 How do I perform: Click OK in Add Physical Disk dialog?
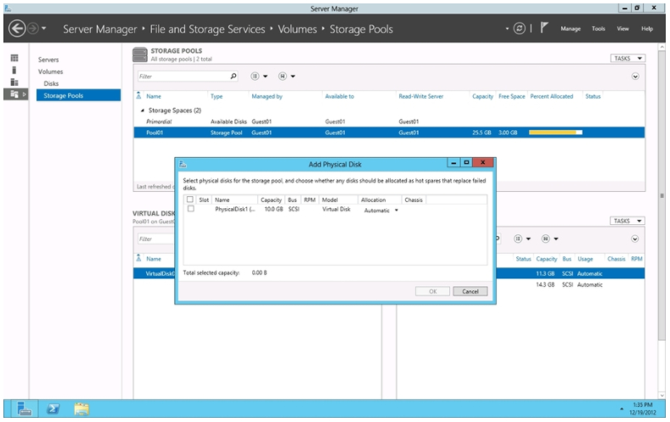(x=432, y=291)
